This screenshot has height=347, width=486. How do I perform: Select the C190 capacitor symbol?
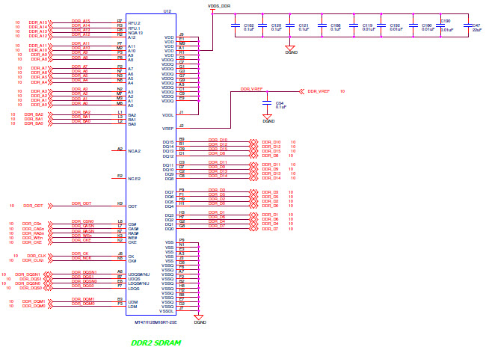pos(440,25)
